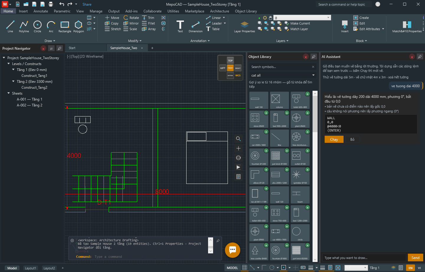Screen dimensions: 425x272
Task: Open the Annotate ribbon tab
Action: pos(41,11)
